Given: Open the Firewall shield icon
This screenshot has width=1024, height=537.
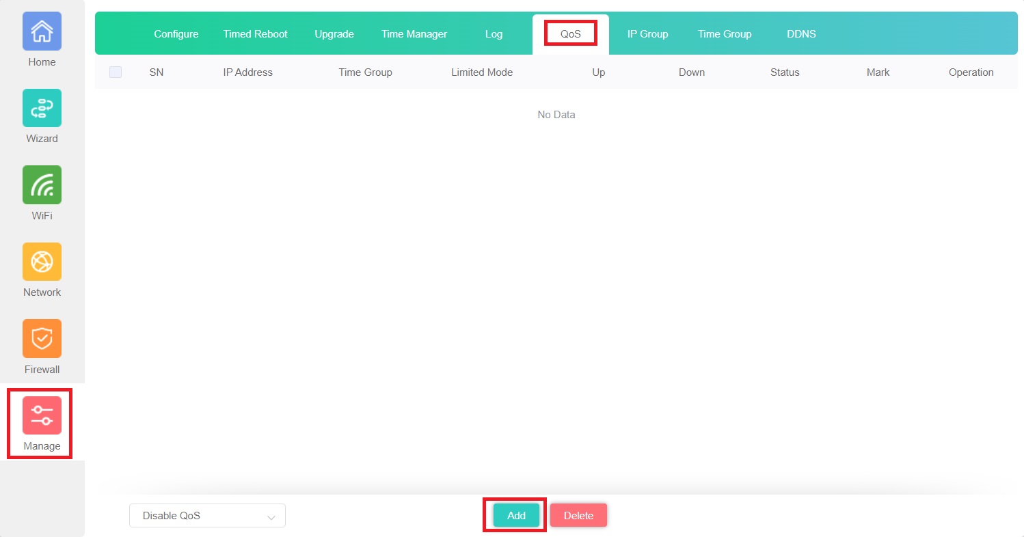Looking at the screenshot, I should [x=42, y=339].
